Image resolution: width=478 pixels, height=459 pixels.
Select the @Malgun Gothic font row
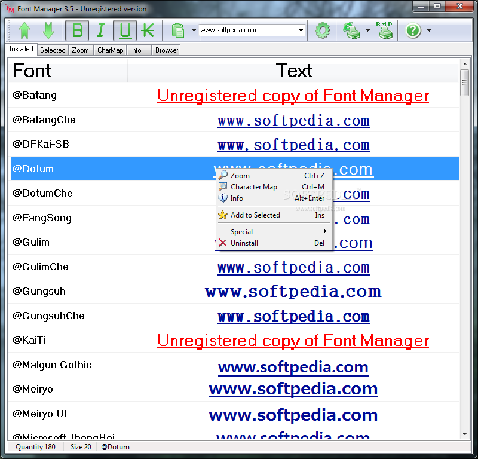[234, 365]
